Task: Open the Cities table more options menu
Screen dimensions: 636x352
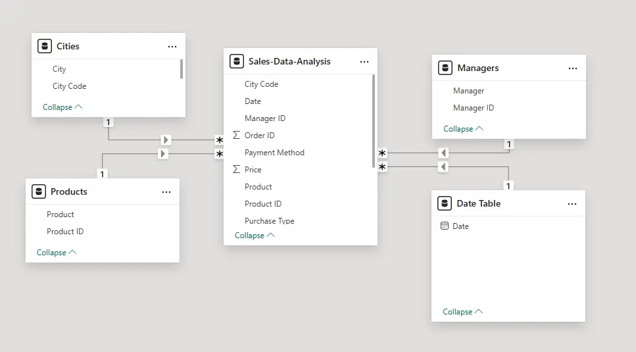Action: coord(172,47)
